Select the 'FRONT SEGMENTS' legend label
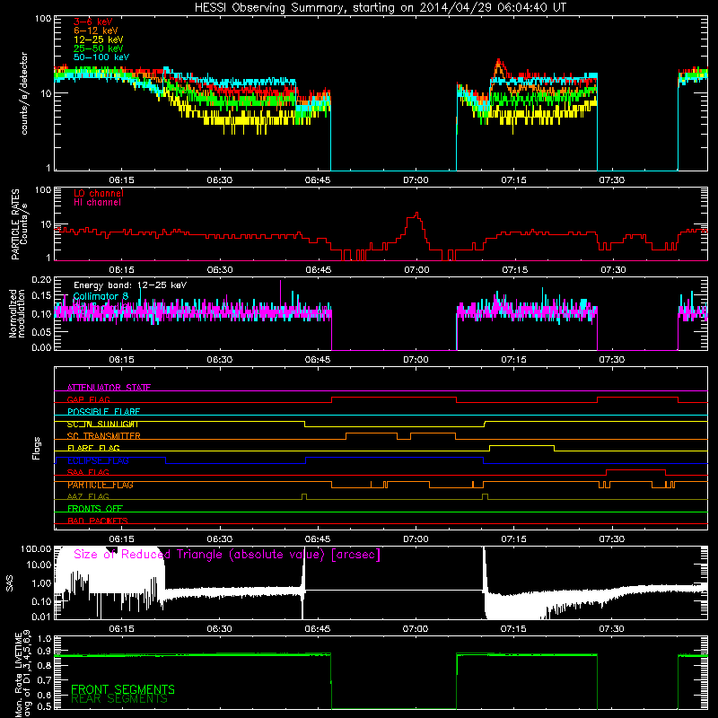The image size is (718, 718). point(123,689)
